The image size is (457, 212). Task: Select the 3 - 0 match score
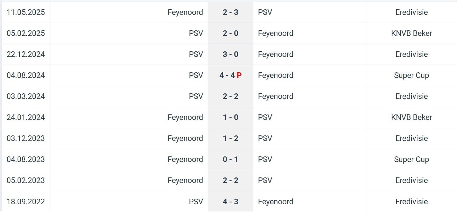231,54
